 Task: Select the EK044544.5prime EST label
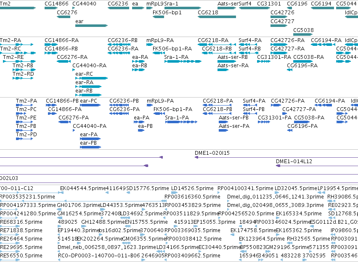tap(83, 188)
